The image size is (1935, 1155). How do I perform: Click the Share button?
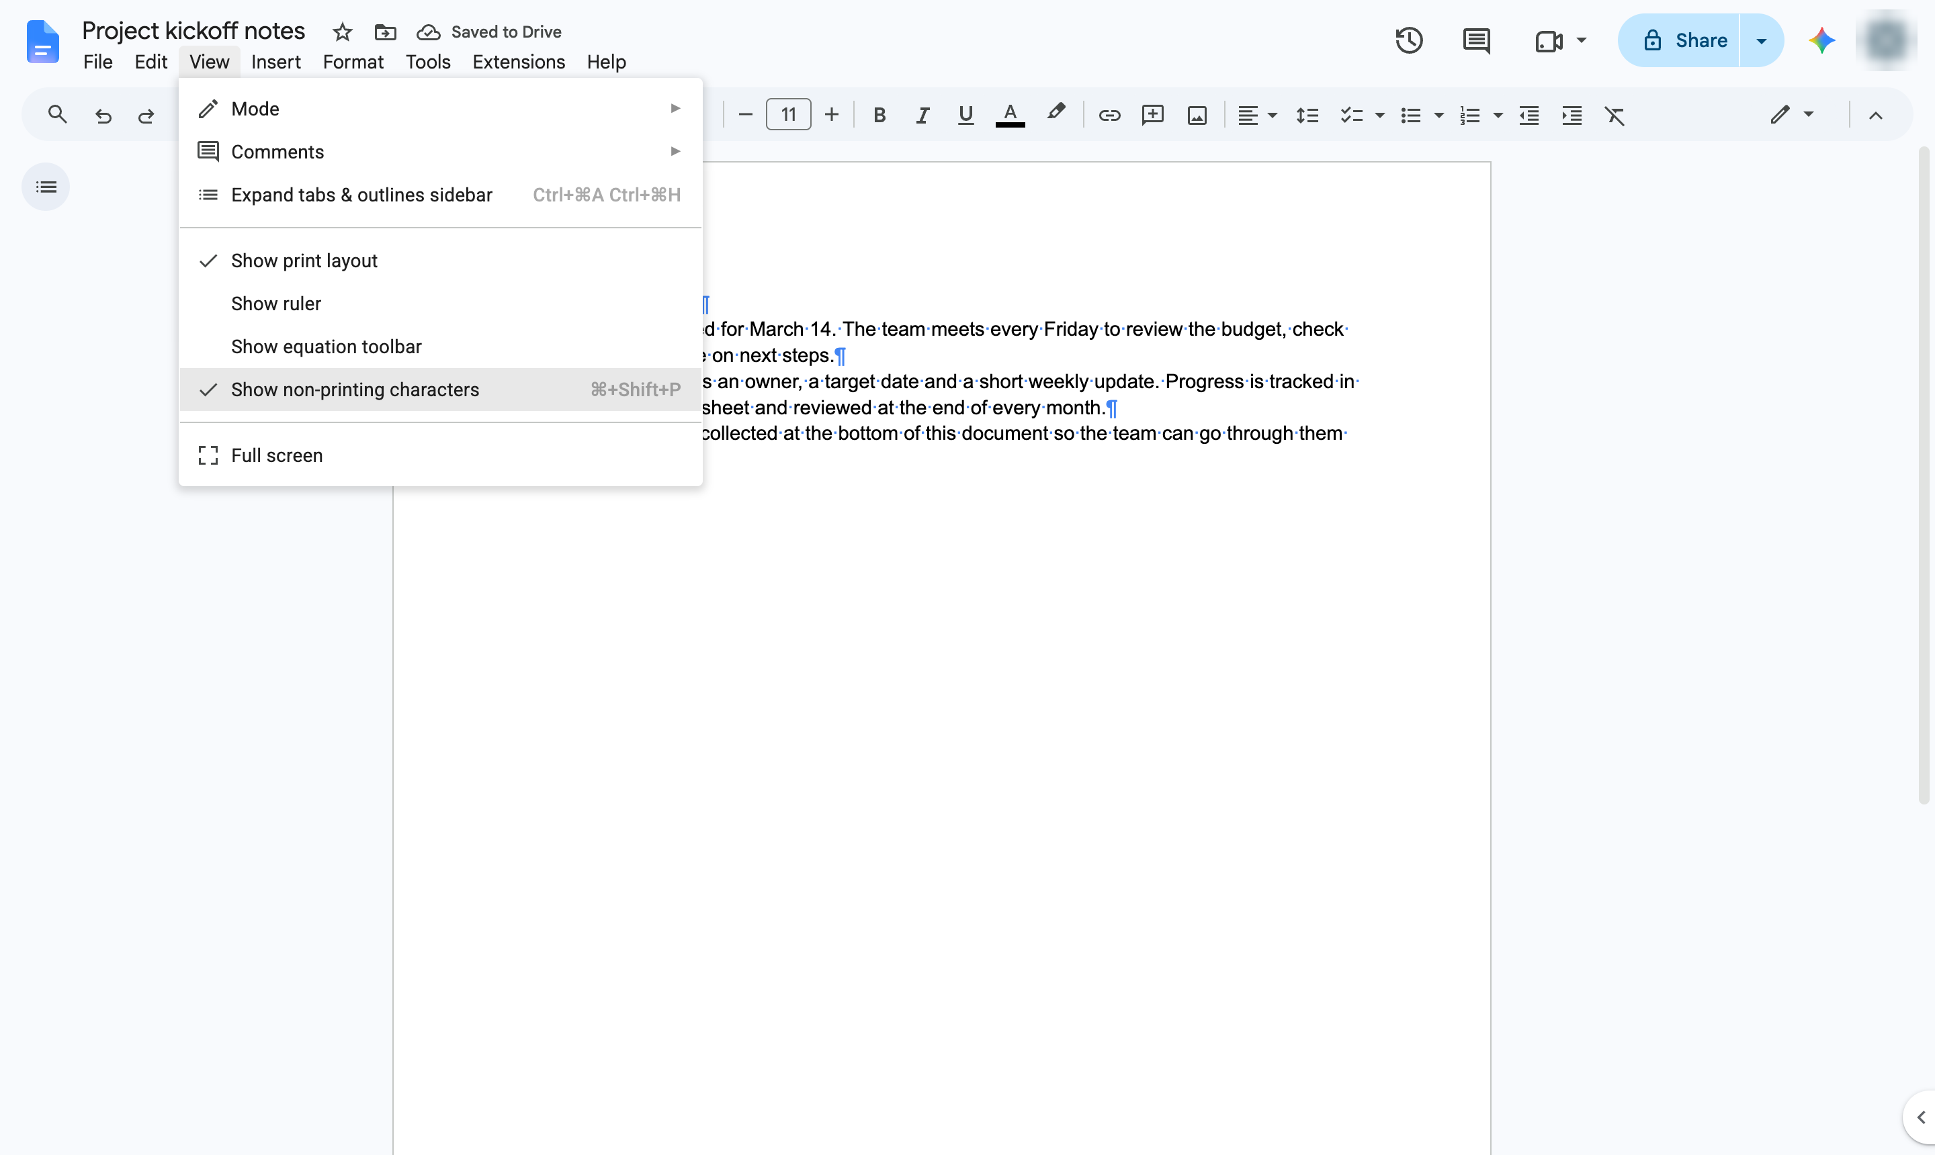[x=1678, y=40]
